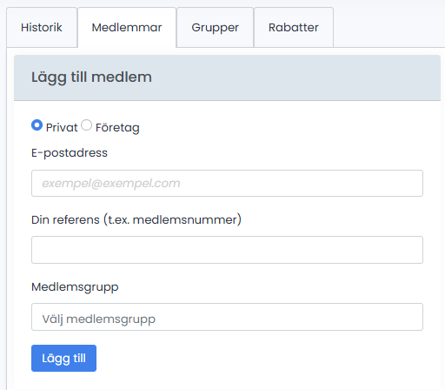The height and width of the screenshot is (390, 445).
Task: Click the Medlemsgrupp field label
Action: pyautogui.click(x=75, y=287)
